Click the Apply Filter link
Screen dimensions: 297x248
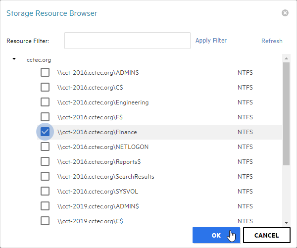coord(211,41)
